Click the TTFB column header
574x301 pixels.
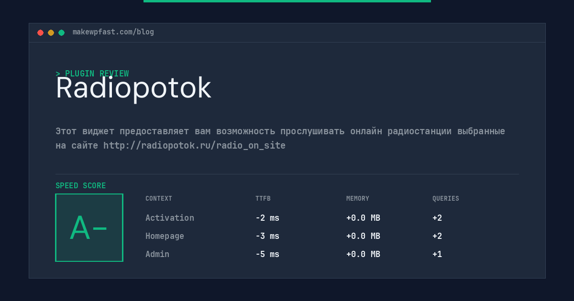coord(263,199)
